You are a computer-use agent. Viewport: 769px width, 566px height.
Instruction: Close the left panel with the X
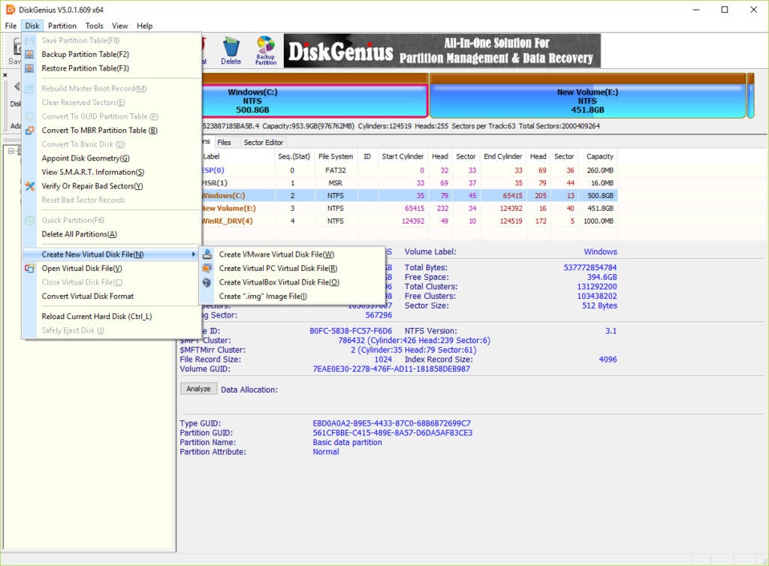point(5,75)
